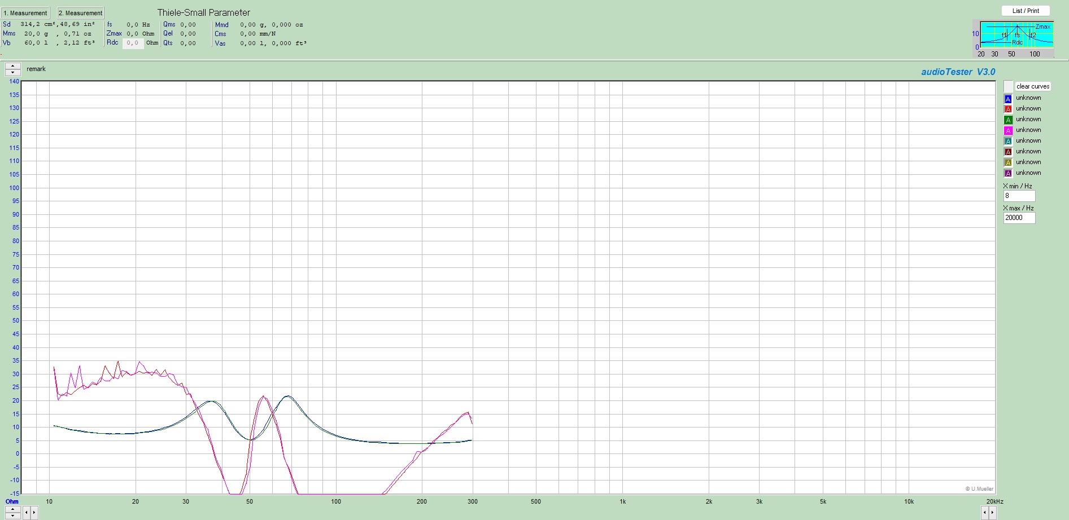Select the purple curve A icon
Viewport: 1069px width, 520px height.
1008,174
